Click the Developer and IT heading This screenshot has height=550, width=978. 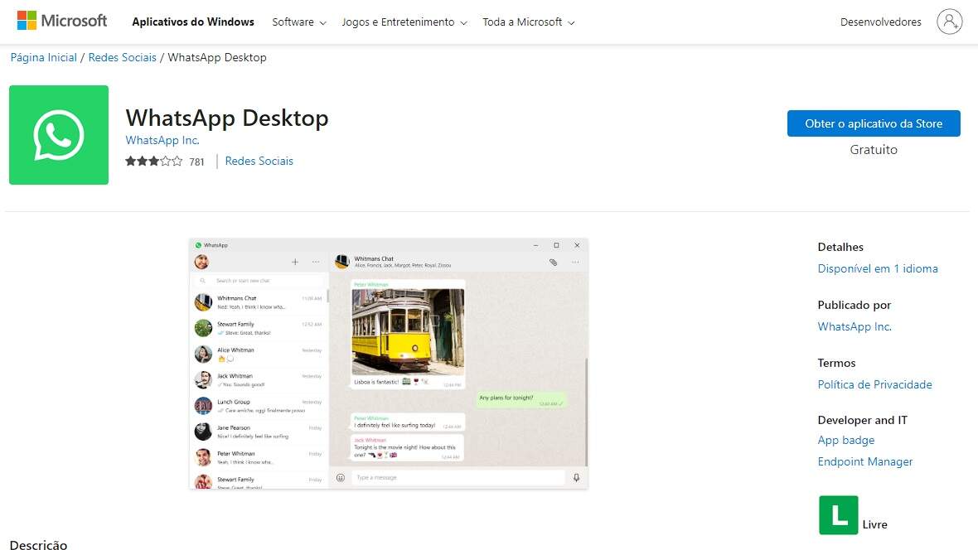pyautogui.click(x=862, y=420)
